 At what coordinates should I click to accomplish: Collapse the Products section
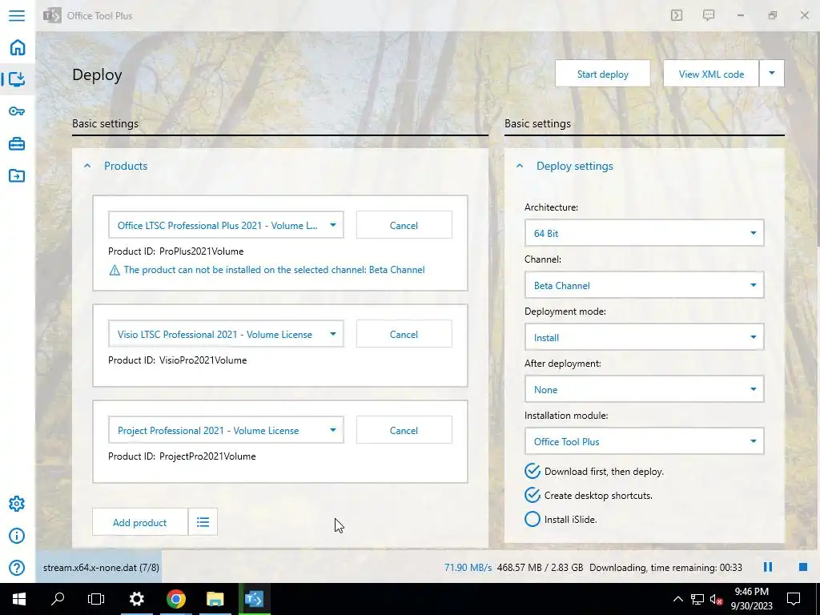point(87,166)
